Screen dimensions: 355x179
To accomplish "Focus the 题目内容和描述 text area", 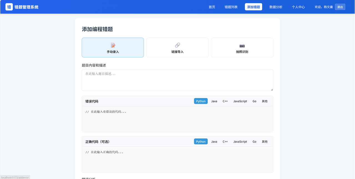I will (x=177, y=80).
